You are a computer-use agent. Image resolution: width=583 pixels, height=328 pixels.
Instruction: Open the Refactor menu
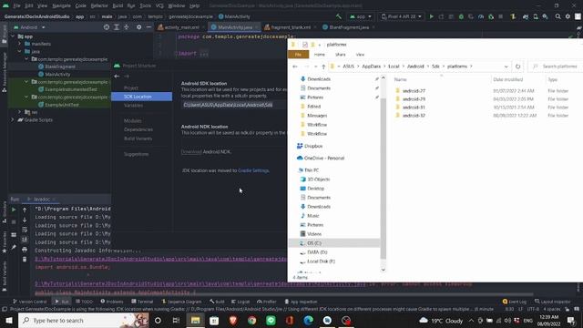(99, 5)
